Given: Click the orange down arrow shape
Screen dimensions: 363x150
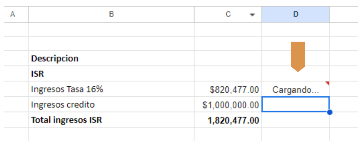Looking at the screenshot, I should click(x=298, y=56).
